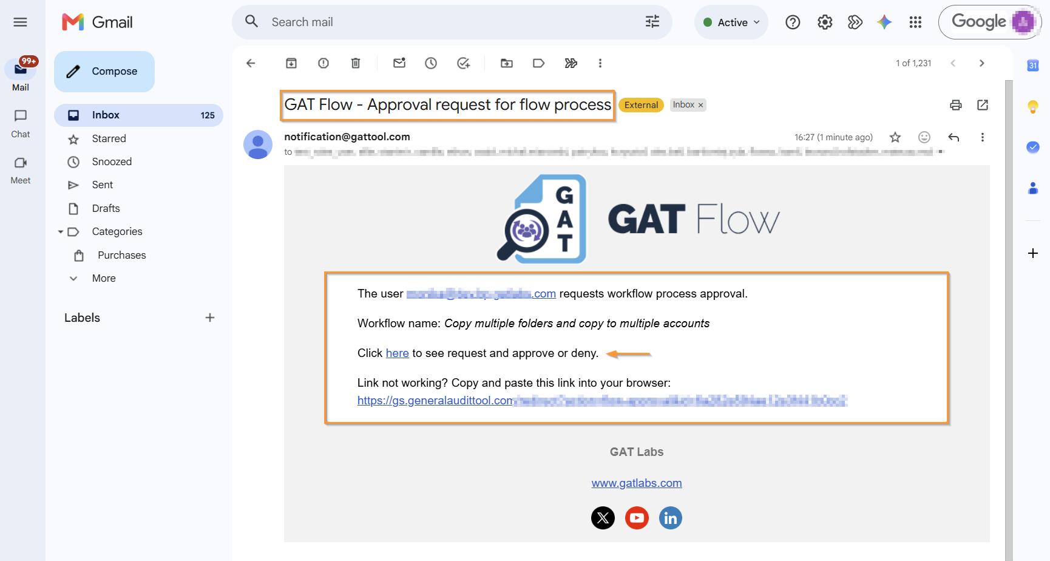Visit the www.gatlabs.com link
Viewport: 1050px width, 561px height.
pyautogui.click(x=637, y=483)
